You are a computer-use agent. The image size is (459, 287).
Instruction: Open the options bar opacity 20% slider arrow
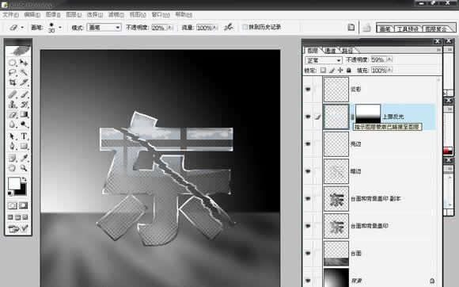tap(170, 28)
